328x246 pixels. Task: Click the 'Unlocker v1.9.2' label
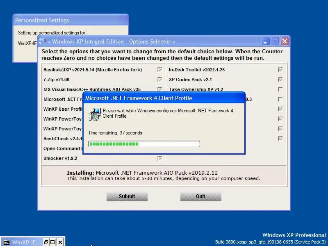click(x=60, y=158)
